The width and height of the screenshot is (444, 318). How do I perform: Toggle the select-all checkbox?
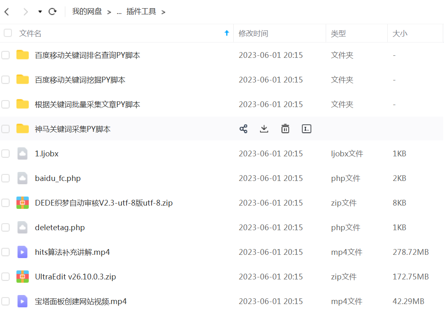tap(8, 33)
